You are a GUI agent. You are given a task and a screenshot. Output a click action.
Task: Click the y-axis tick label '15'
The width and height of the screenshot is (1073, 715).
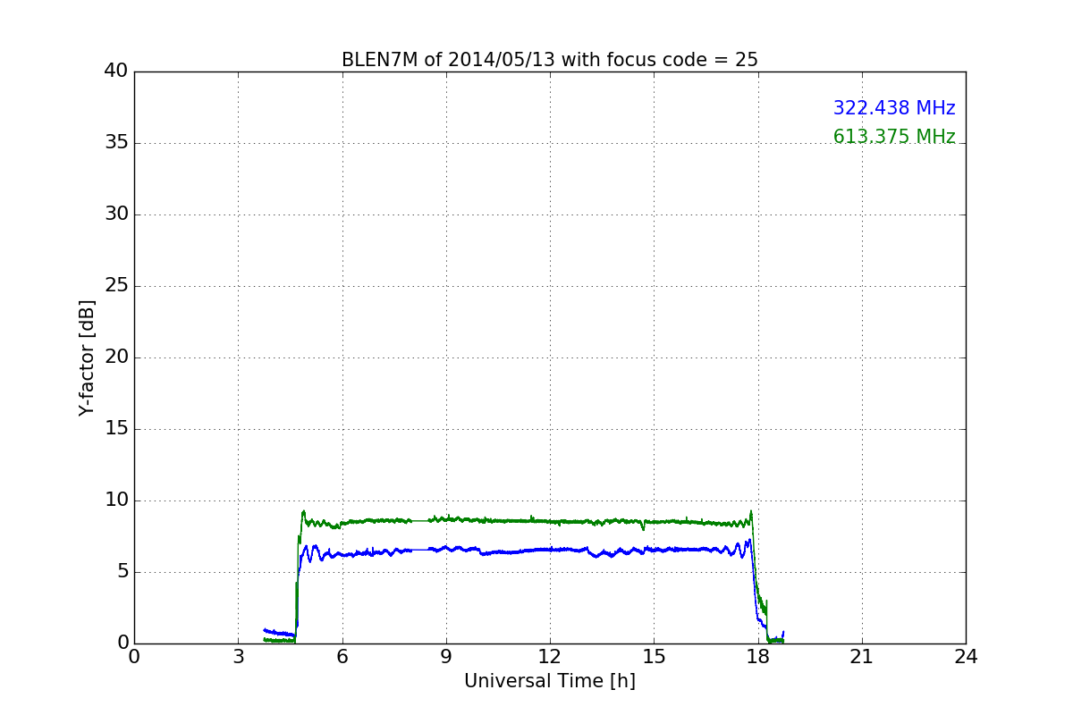[x=116, y=429]
